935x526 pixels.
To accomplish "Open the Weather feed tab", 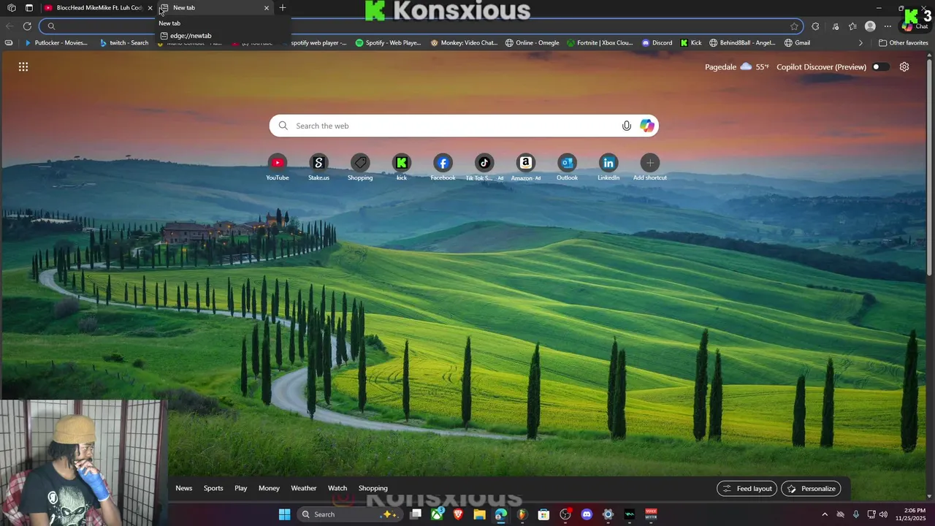I will [304, 488].
